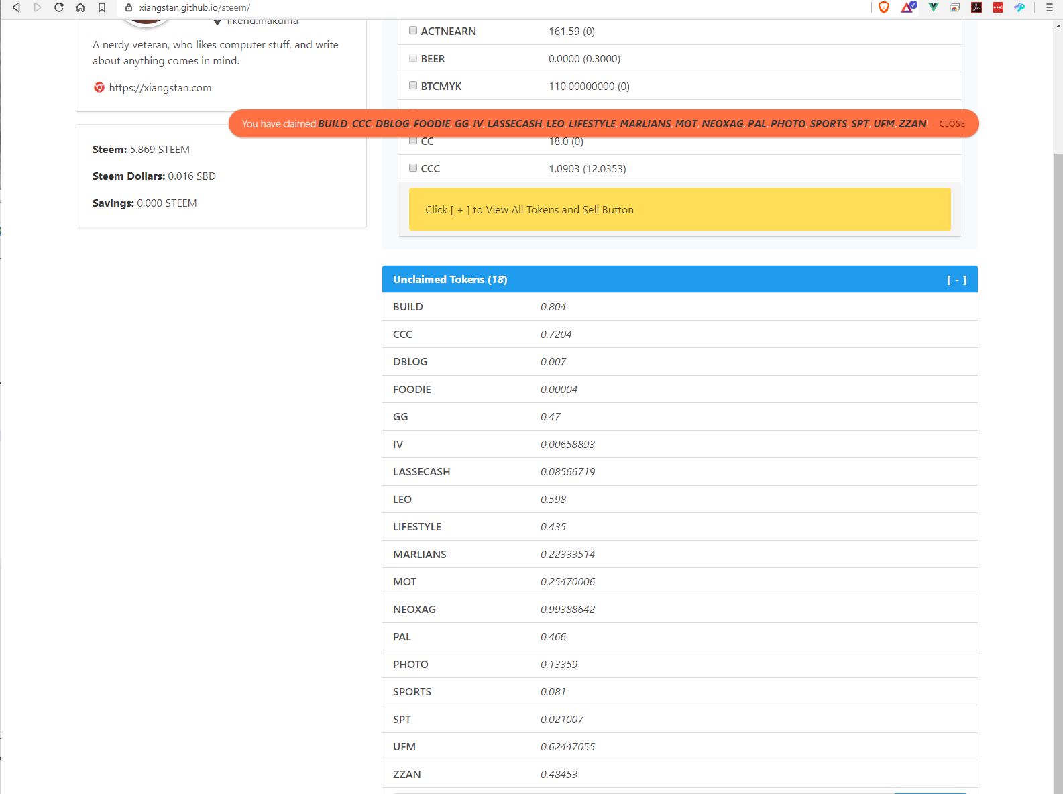Check the BTCMYK token checkbox
Screen dimensions: 1063x794
click(x=413, y=85)
